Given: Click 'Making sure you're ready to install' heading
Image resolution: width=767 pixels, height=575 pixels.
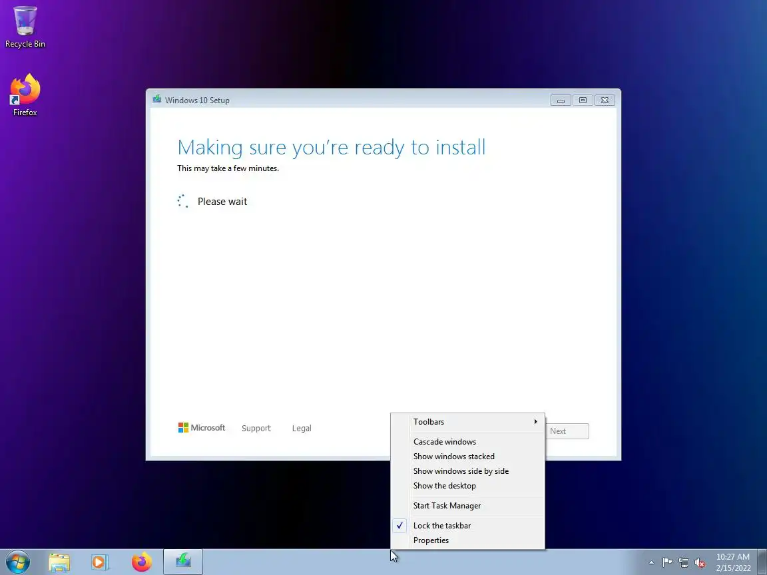Looking at the screenshot, I should coord(331,147).
